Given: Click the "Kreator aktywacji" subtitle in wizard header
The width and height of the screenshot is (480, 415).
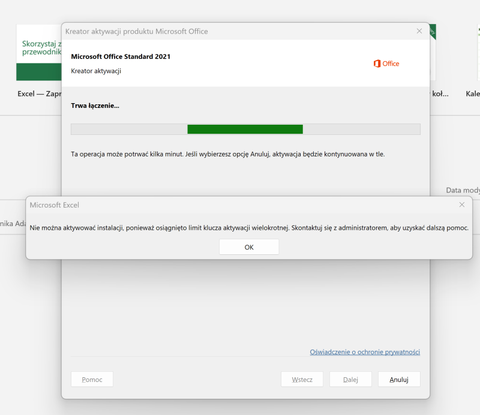Looking at the screenshot, I should (96, 71).
